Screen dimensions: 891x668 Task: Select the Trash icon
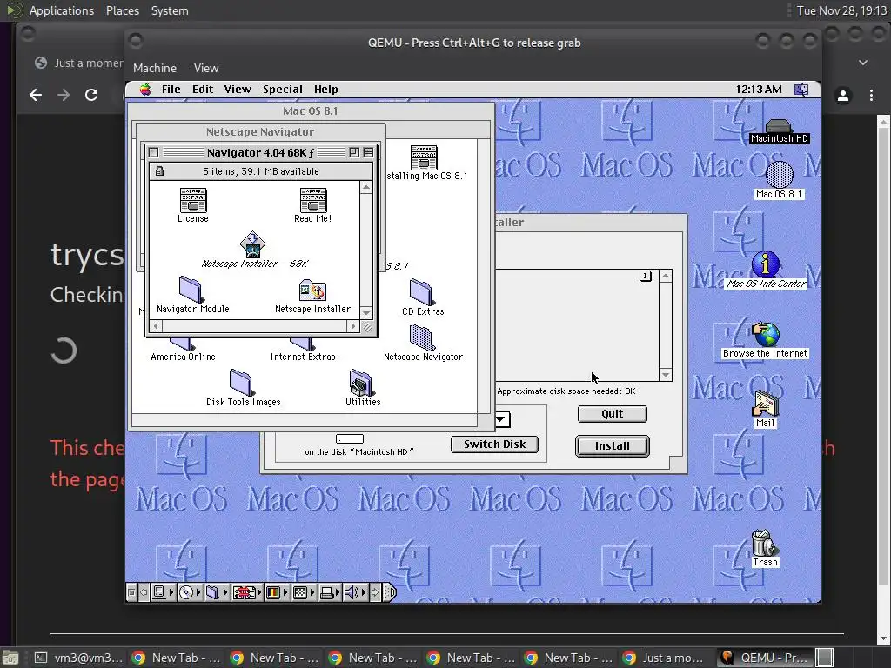764,543
